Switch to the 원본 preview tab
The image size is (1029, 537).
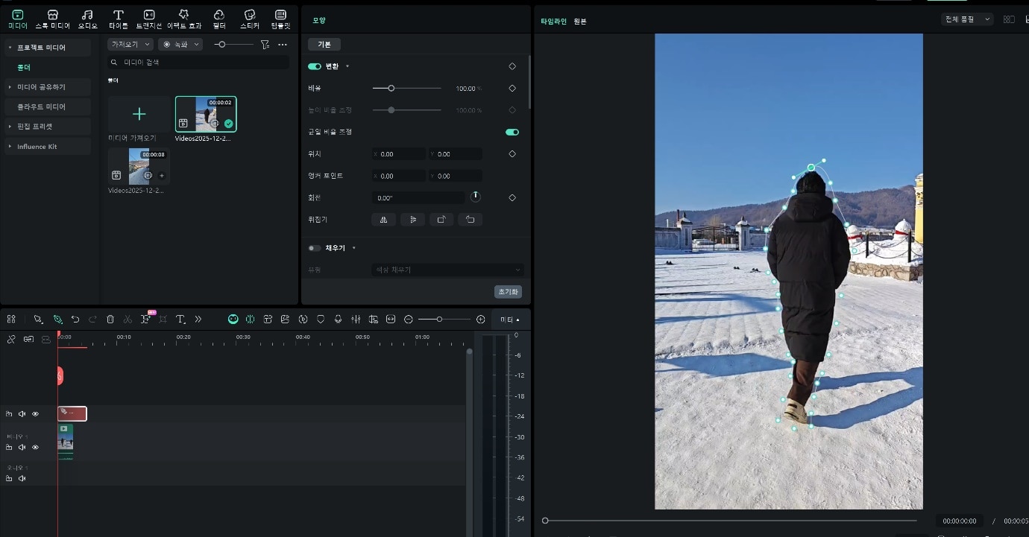(579, 22)
